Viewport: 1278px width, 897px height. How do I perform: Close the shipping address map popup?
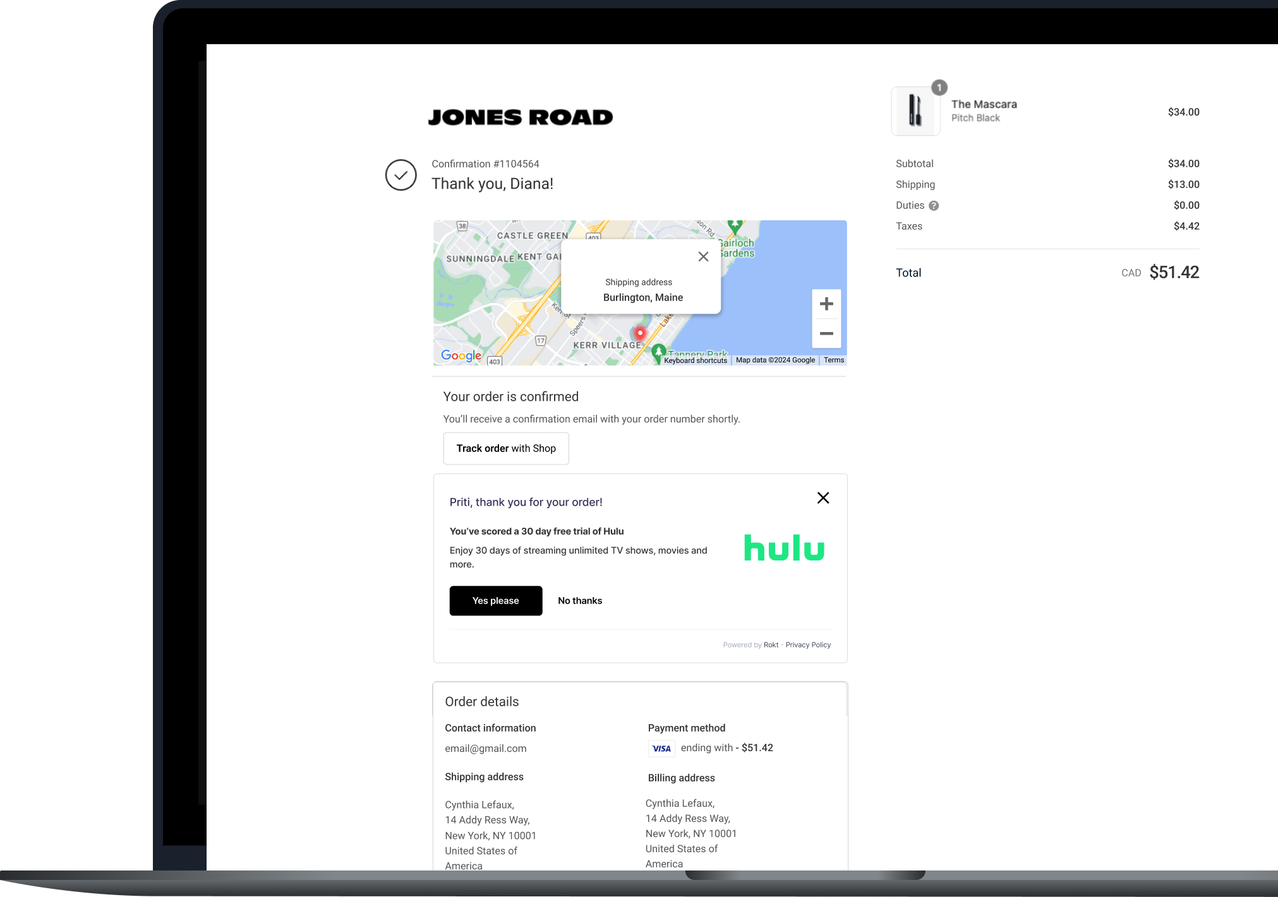click(x=703, y=257)
